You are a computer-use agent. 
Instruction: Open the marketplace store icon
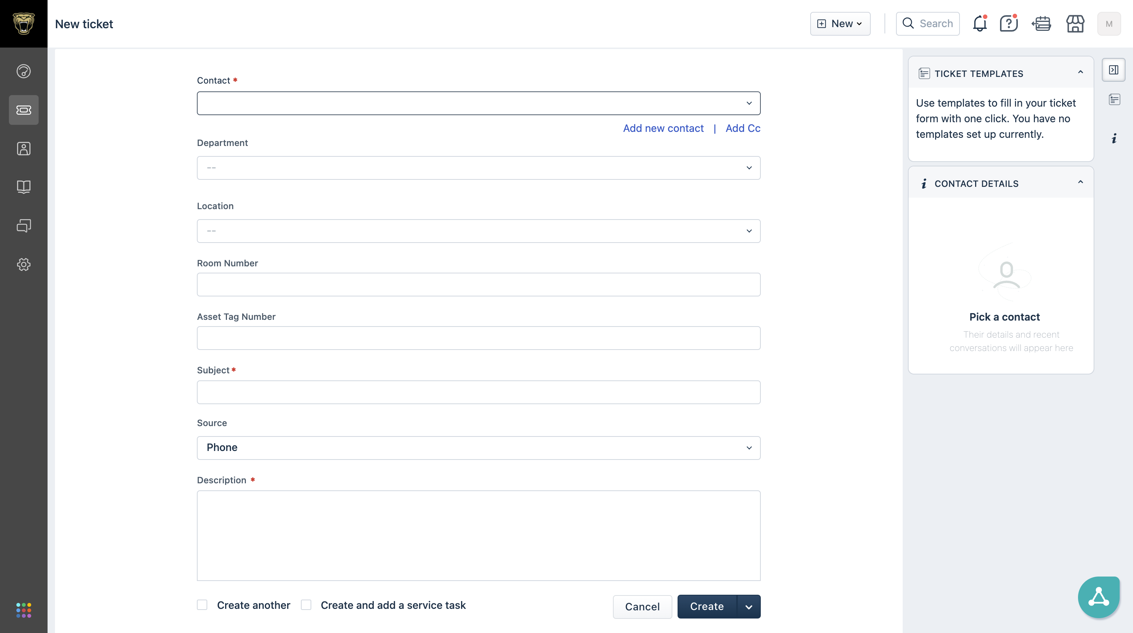(1075, 24)
